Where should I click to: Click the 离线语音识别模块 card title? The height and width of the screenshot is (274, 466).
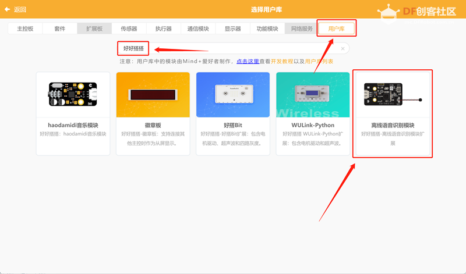coord(393,125)
